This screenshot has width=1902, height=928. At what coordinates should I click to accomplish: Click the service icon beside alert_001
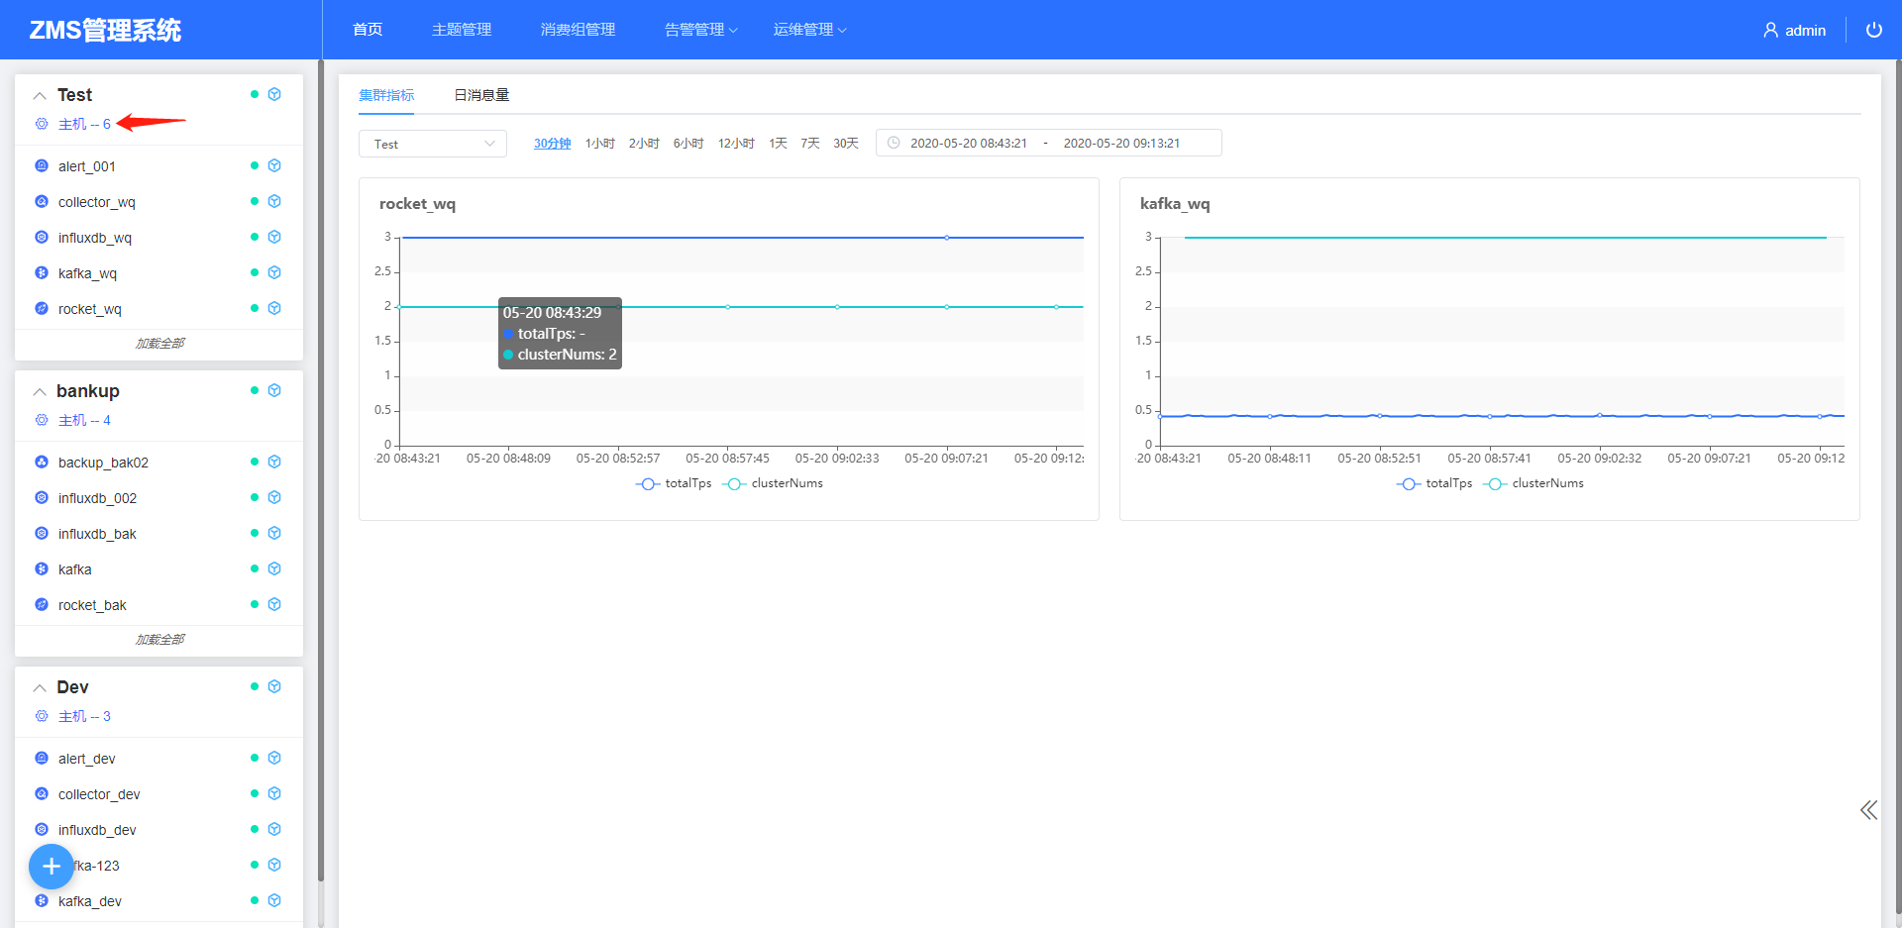click(42, 165)
